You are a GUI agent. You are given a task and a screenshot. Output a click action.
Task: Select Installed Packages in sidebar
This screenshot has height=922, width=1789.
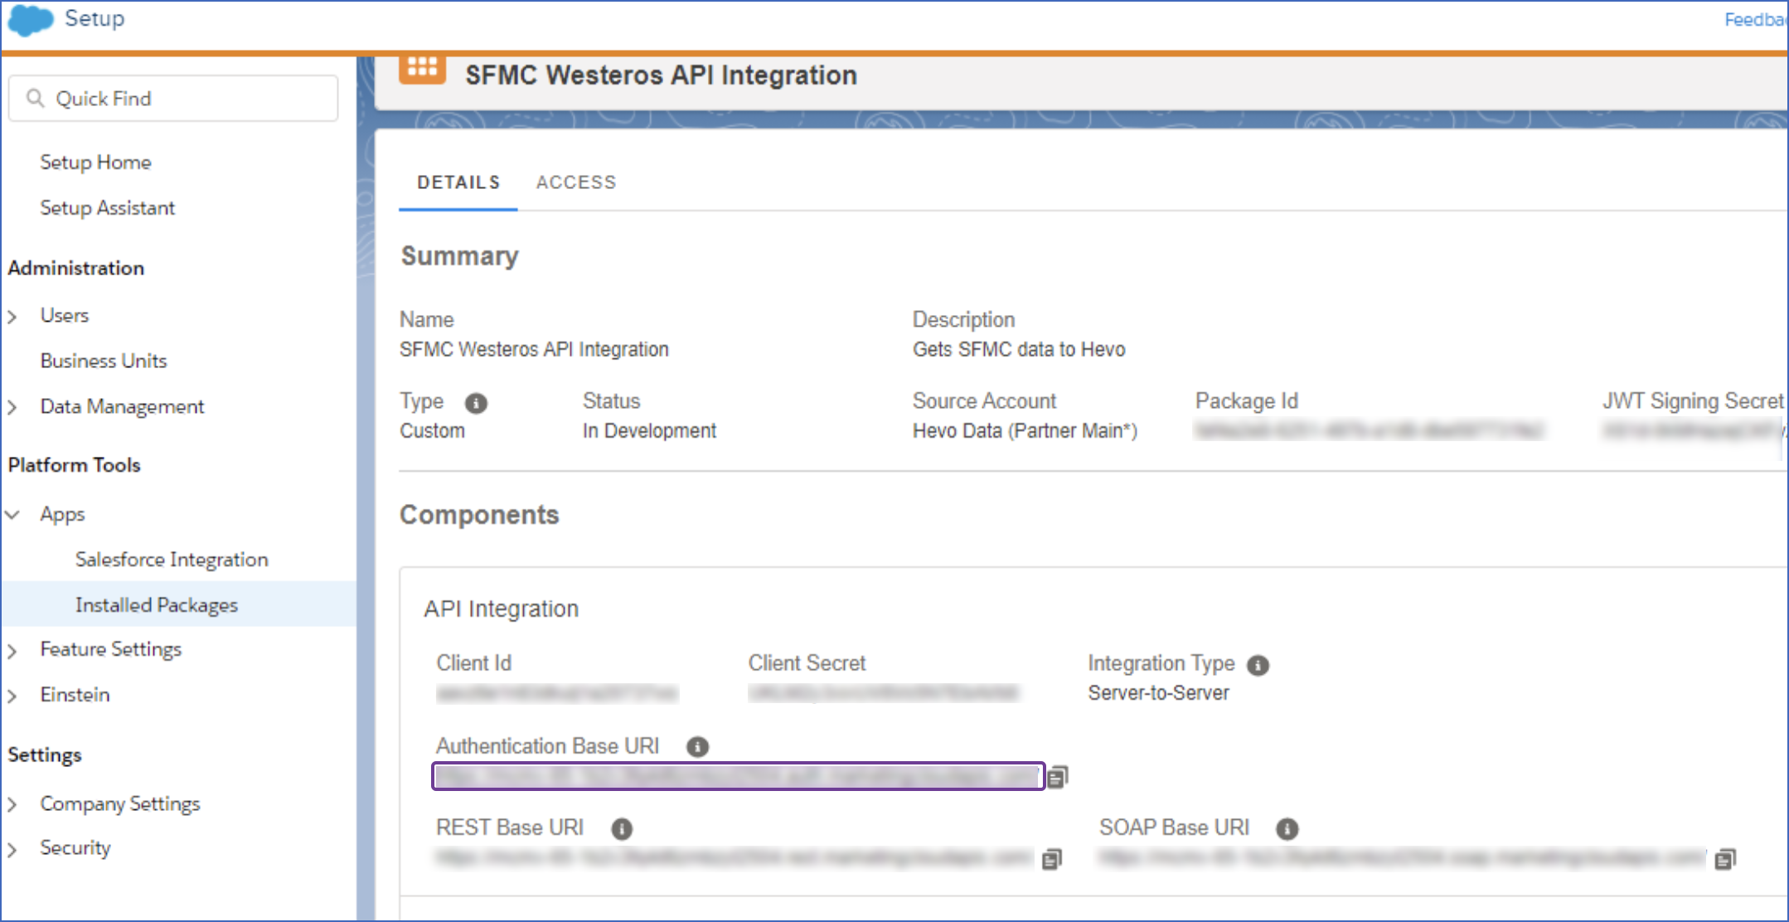(178, 604)
